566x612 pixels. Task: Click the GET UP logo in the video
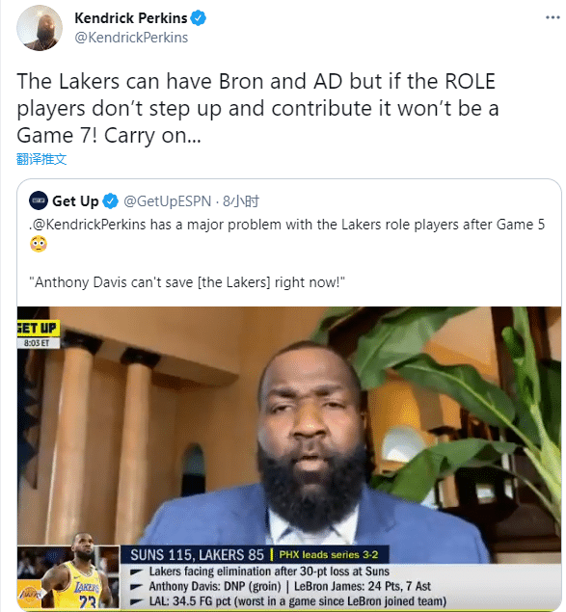click(x=38, y=329)
